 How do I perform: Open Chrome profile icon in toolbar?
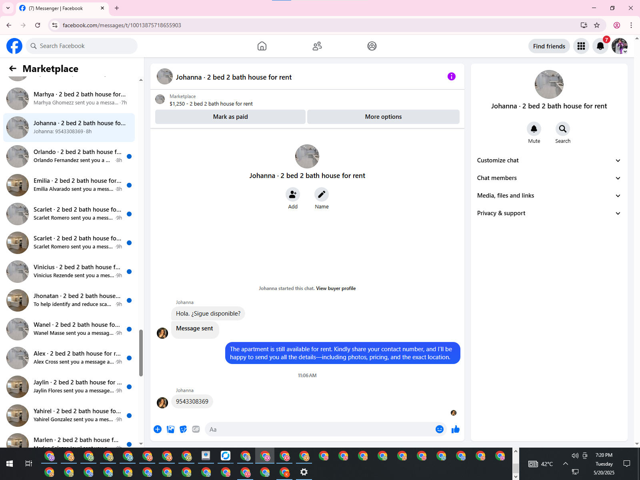point(617,25)
